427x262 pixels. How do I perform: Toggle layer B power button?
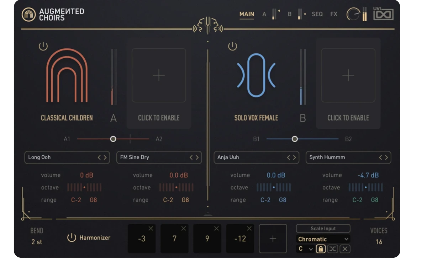[x=232, y=46]
